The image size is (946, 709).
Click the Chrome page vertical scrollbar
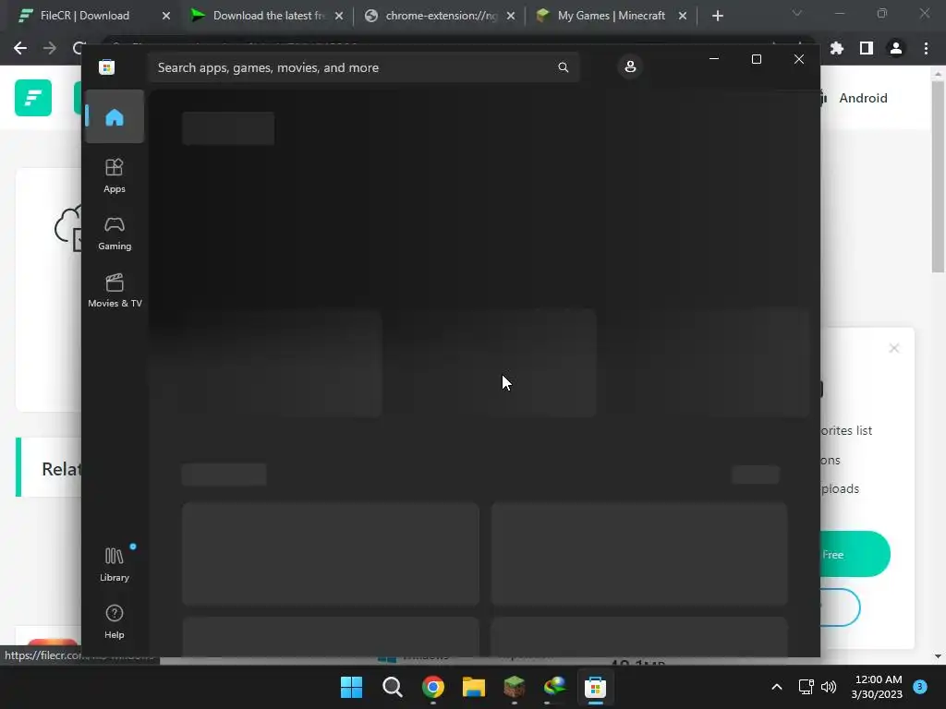coord(938,176)
